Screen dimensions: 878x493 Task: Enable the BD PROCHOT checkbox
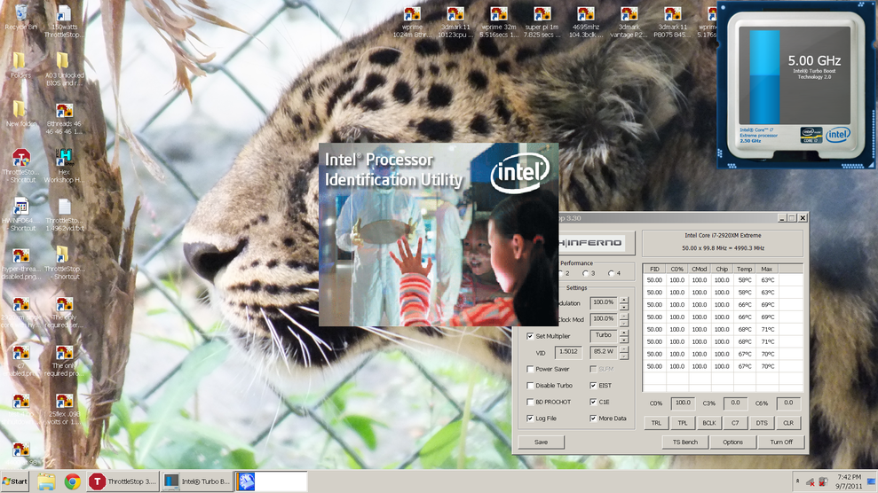tap(530, 402)
